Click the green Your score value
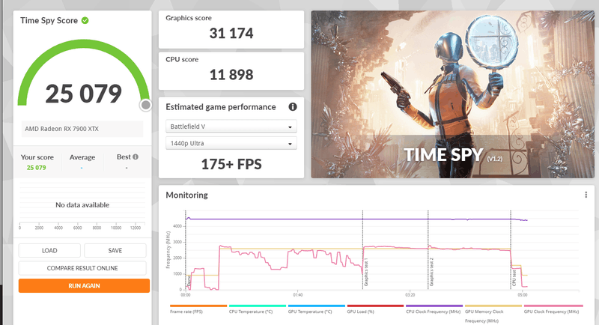This screenshot has height=325, width=599. pos(36,168)
